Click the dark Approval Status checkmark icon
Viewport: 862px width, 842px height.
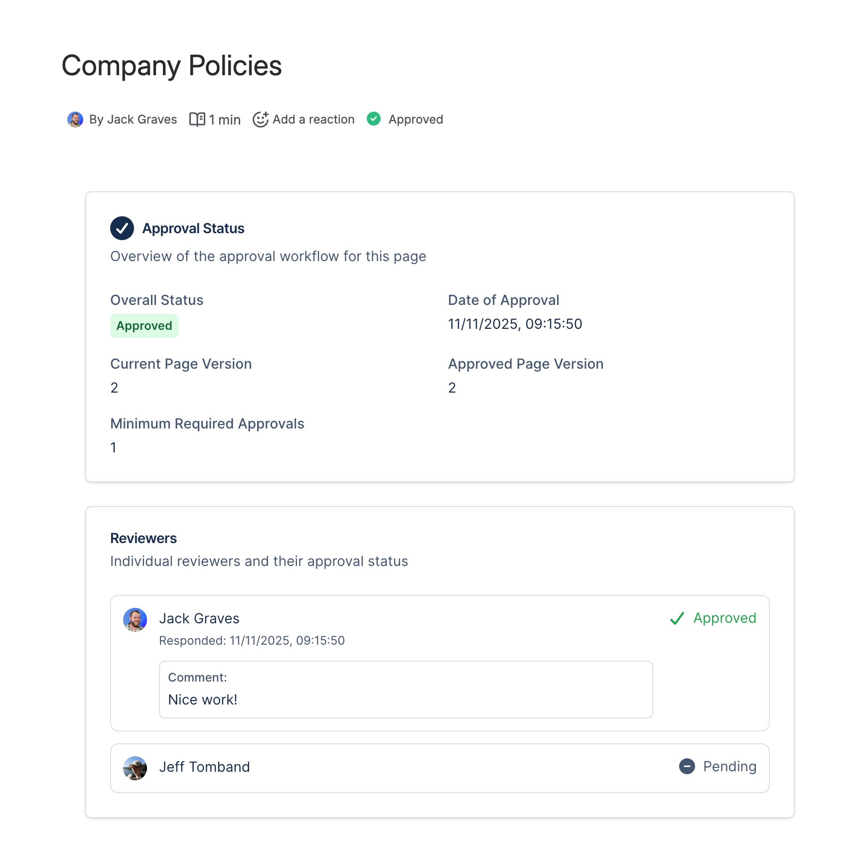122,228
